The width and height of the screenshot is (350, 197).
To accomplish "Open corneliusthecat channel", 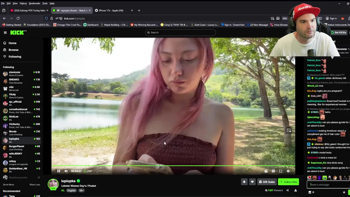I will coord(21,111).
